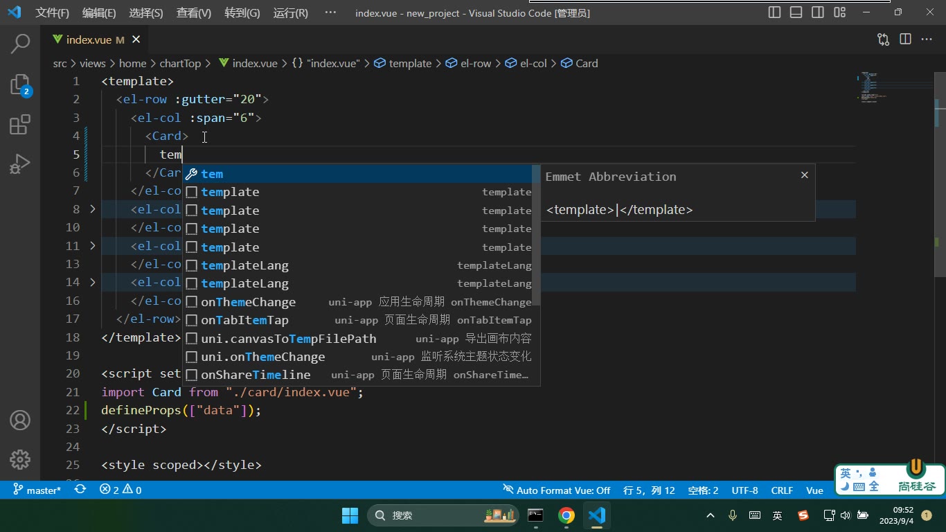
Task: Open the 运行(R) menu
Action: click(291, 12)
